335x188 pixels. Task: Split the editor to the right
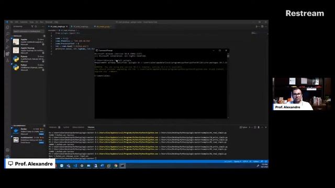pos(262,27)
